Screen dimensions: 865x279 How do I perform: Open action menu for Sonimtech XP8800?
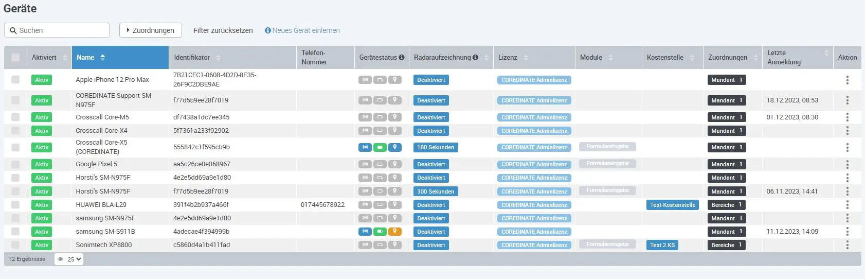pos(847,245)
